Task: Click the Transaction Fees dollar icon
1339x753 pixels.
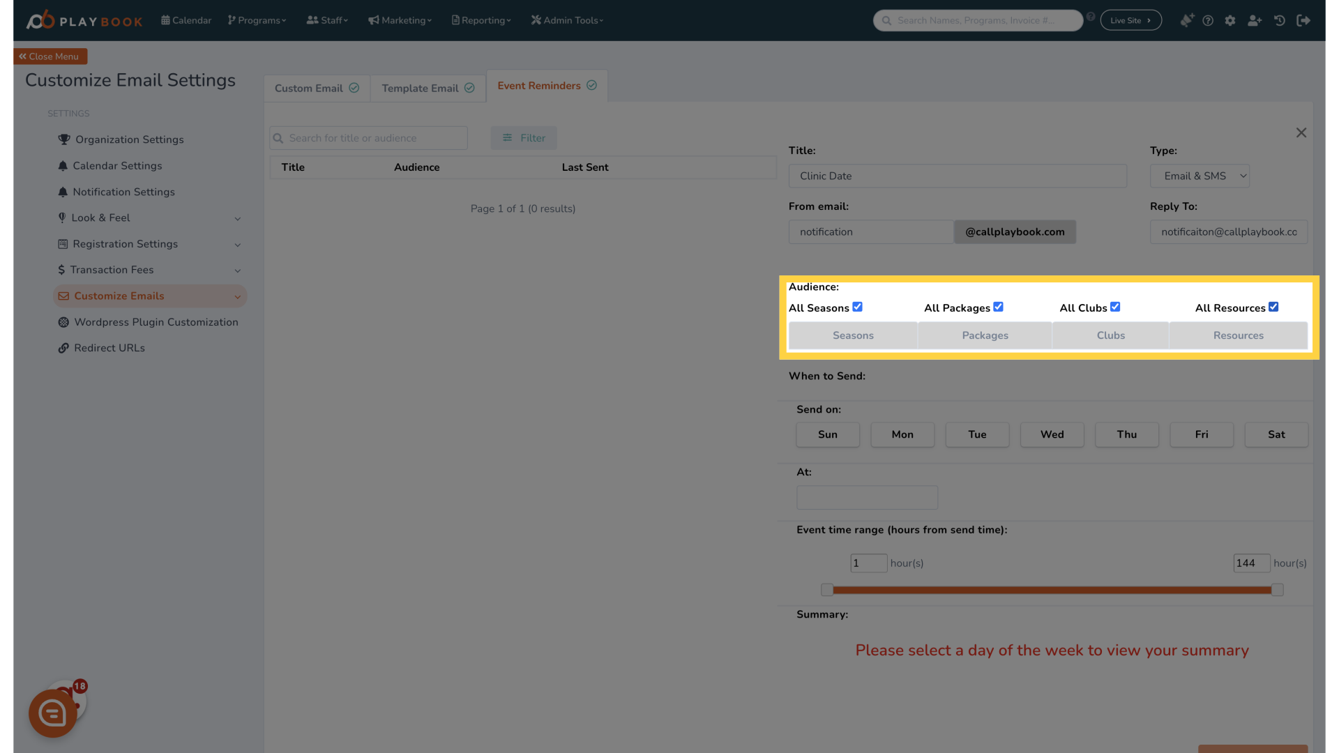Action: [x=61, y=269]
